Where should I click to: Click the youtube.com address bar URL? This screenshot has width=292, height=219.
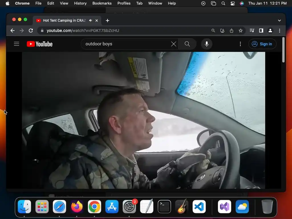pos(83,31)
